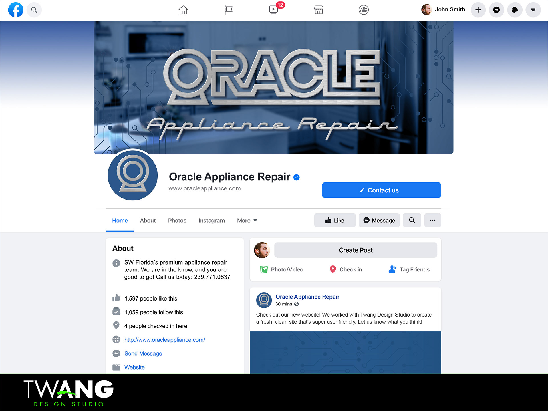Open Watch videos icon with 12 badge
This screenshot has height=411, width=548.
click(274, 10)
